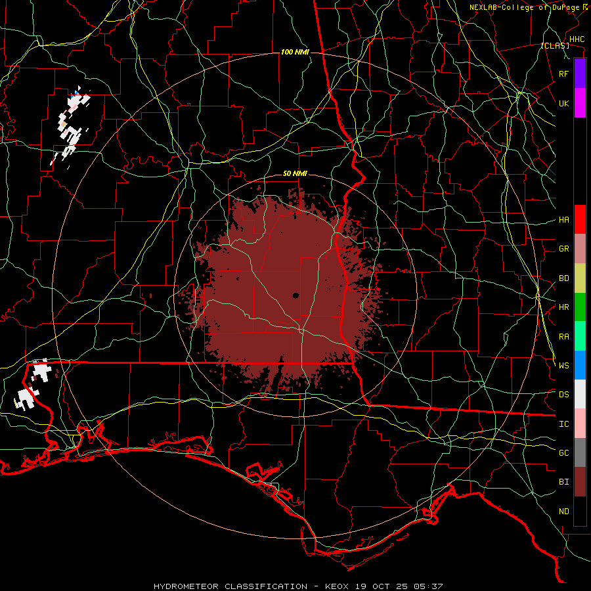Click the WS legend label
This screenshot has width=591, height=591.
[564, 366]
